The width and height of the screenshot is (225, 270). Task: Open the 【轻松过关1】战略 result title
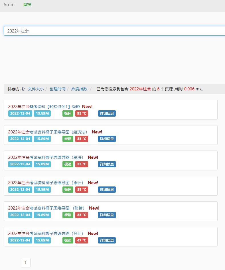44,107
